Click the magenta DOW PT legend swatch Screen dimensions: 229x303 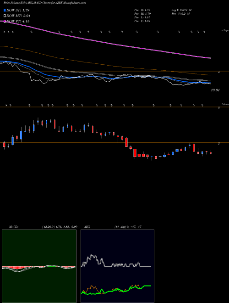5,21
